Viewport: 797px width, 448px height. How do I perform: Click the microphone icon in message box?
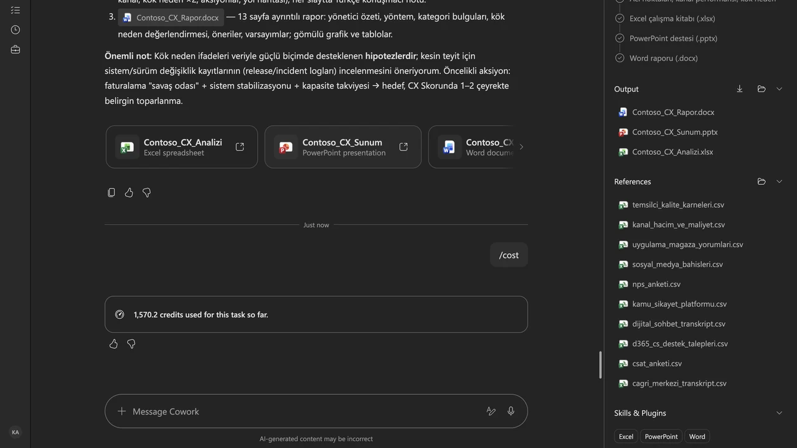click(511, 411)
